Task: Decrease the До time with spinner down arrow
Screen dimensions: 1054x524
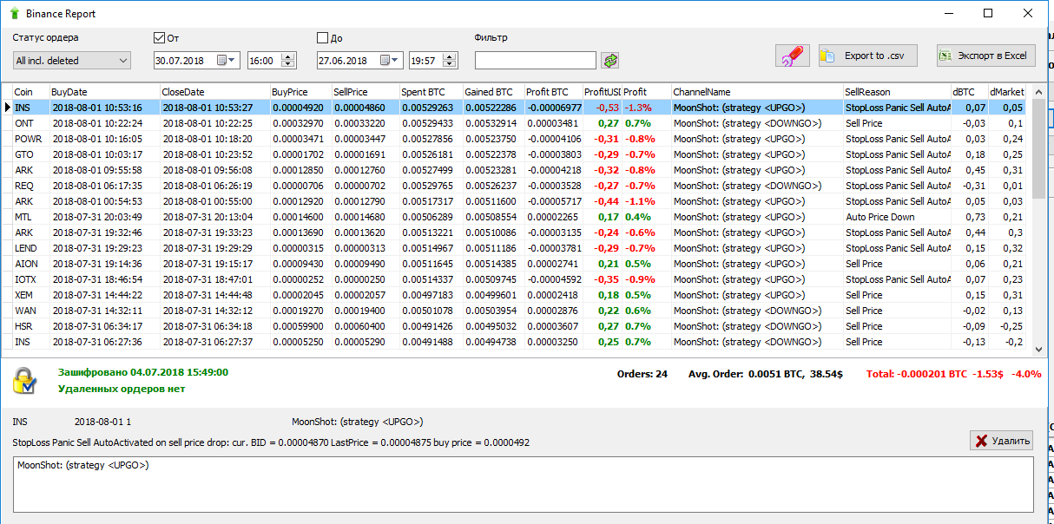Action: coord(451,65)
